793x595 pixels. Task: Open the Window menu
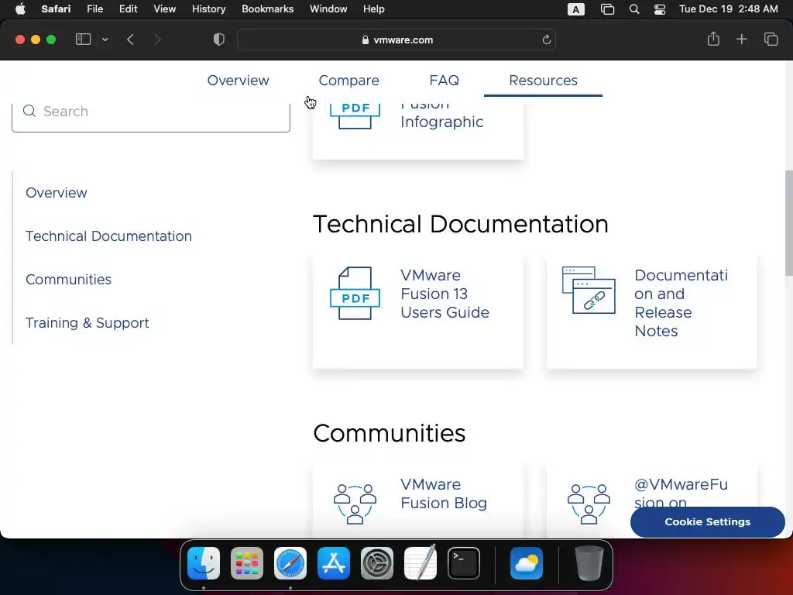click(328, 9)
